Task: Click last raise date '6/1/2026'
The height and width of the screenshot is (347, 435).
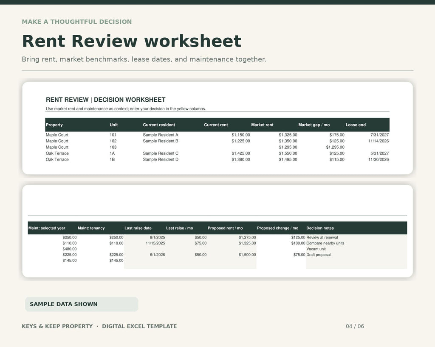Action: (x=157, y=255)
